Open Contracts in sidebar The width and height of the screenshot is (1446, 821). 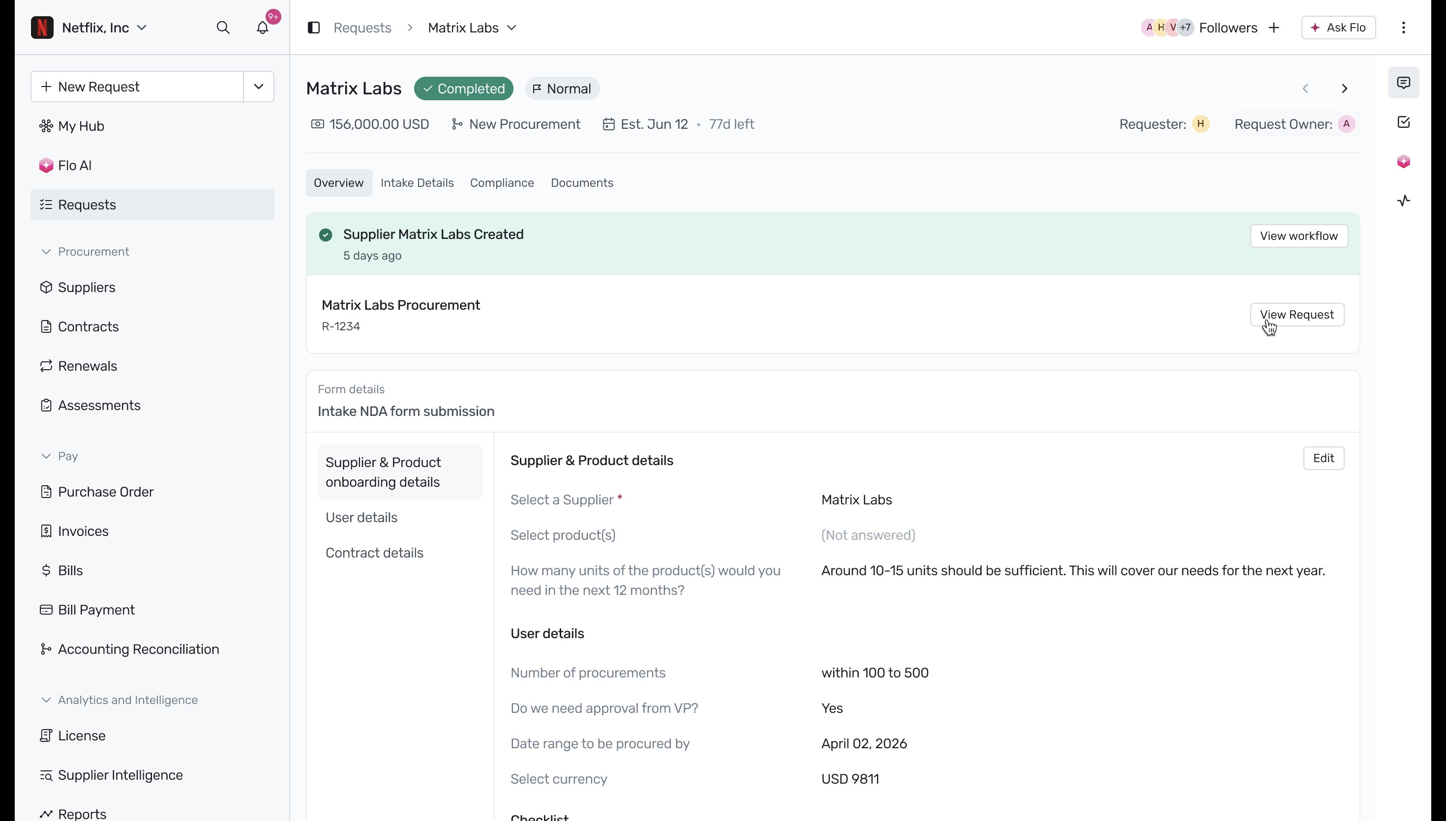click(x=152, y=326)
